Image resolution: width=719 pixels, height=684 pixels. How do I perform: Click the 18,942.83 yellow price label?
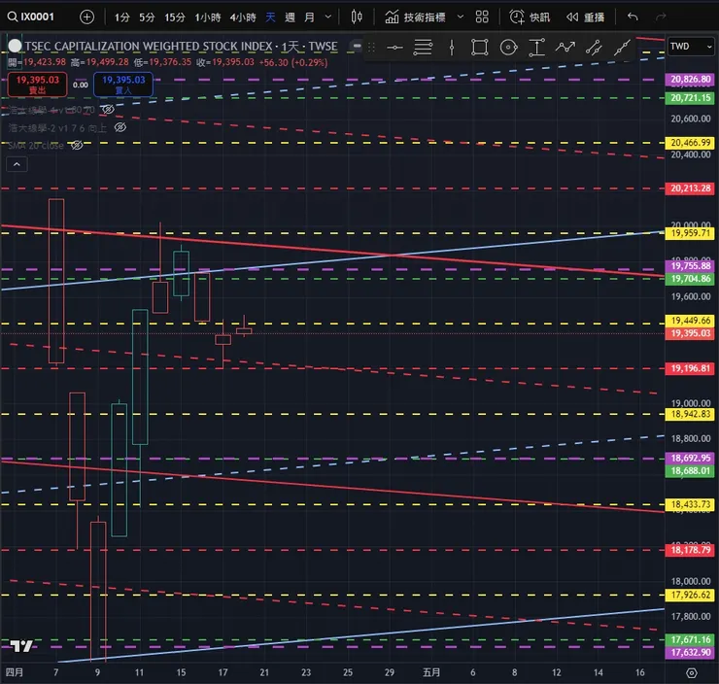click(x=690, y=415)
